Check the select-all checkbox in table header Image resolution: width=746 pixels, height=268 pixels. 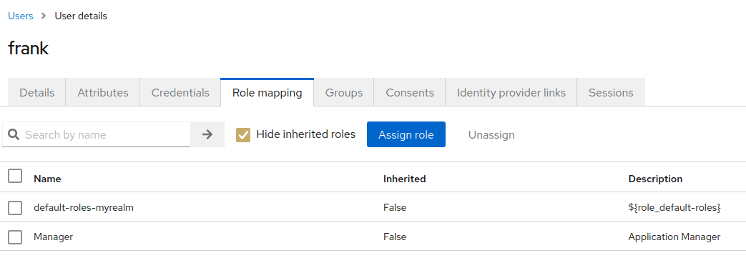pyautogui.click(x=15, y=177)
